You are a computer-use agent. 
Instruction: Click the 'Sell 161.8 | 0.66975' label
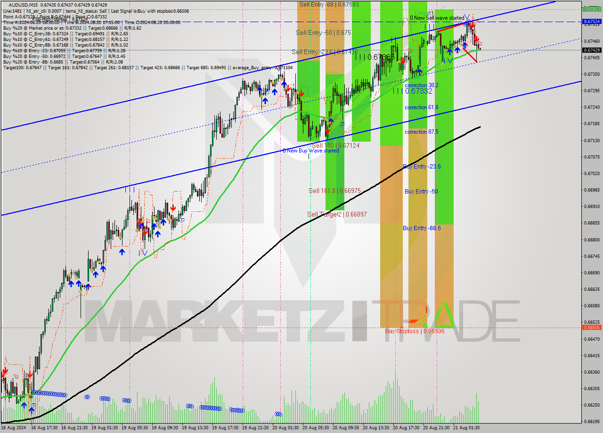point(334,191)
